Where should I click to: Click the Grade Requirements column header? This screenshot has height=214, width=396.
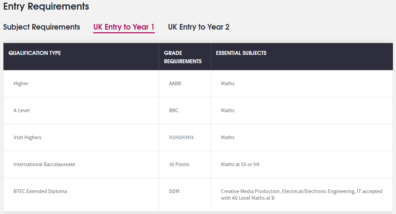click(183, 57)
